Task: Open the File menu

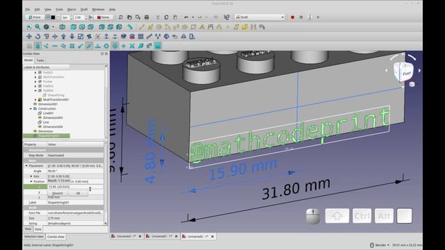Action: point(28,9)
